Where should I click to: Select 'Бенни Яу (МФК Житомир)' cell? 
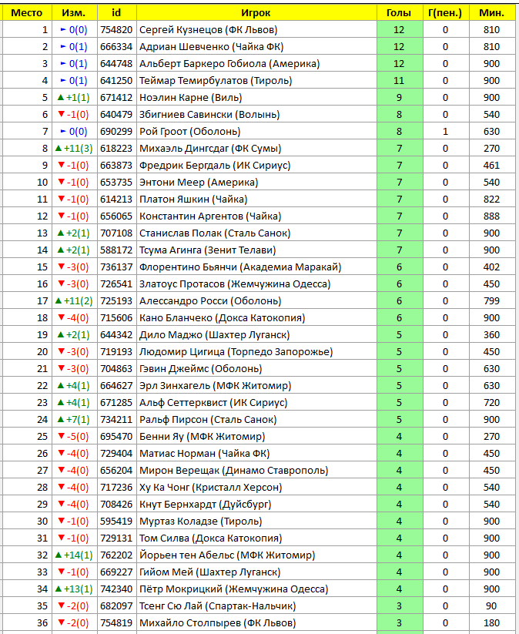(256, 437)
